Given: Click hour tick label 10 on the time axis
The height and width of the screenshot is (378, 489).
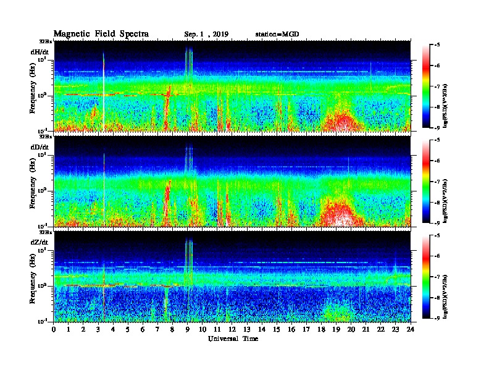Looking at the screenshot, I should 203,329.
